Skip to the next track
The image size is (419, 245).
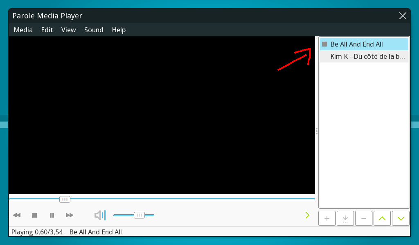point(70,215)
